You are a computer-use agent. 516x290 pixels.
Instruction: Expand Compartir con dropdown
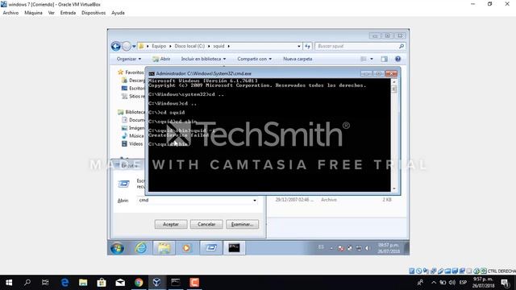(255, 59)
